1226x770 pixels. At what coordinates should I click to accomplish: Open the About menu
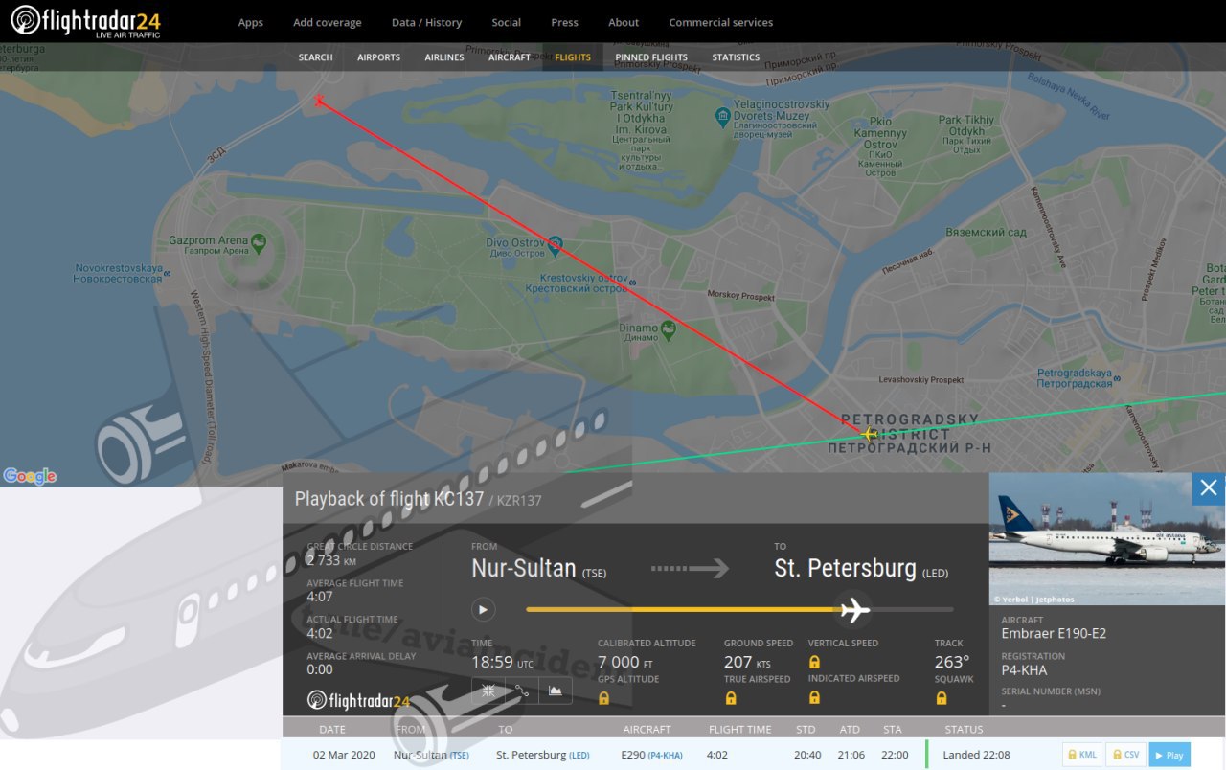click(624, 22)
